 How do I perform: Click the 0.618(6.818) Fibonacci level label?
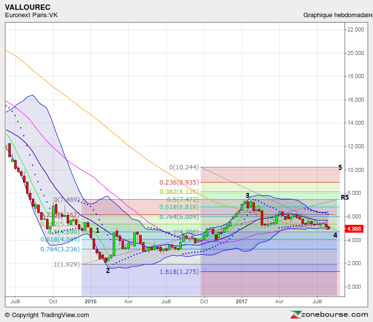tap(179, 207)
